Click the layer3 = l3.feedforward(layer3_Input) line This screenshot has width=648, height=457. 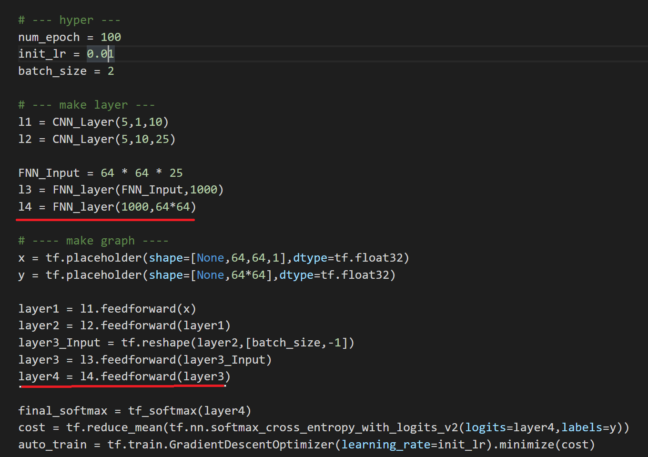click(145, 360)
